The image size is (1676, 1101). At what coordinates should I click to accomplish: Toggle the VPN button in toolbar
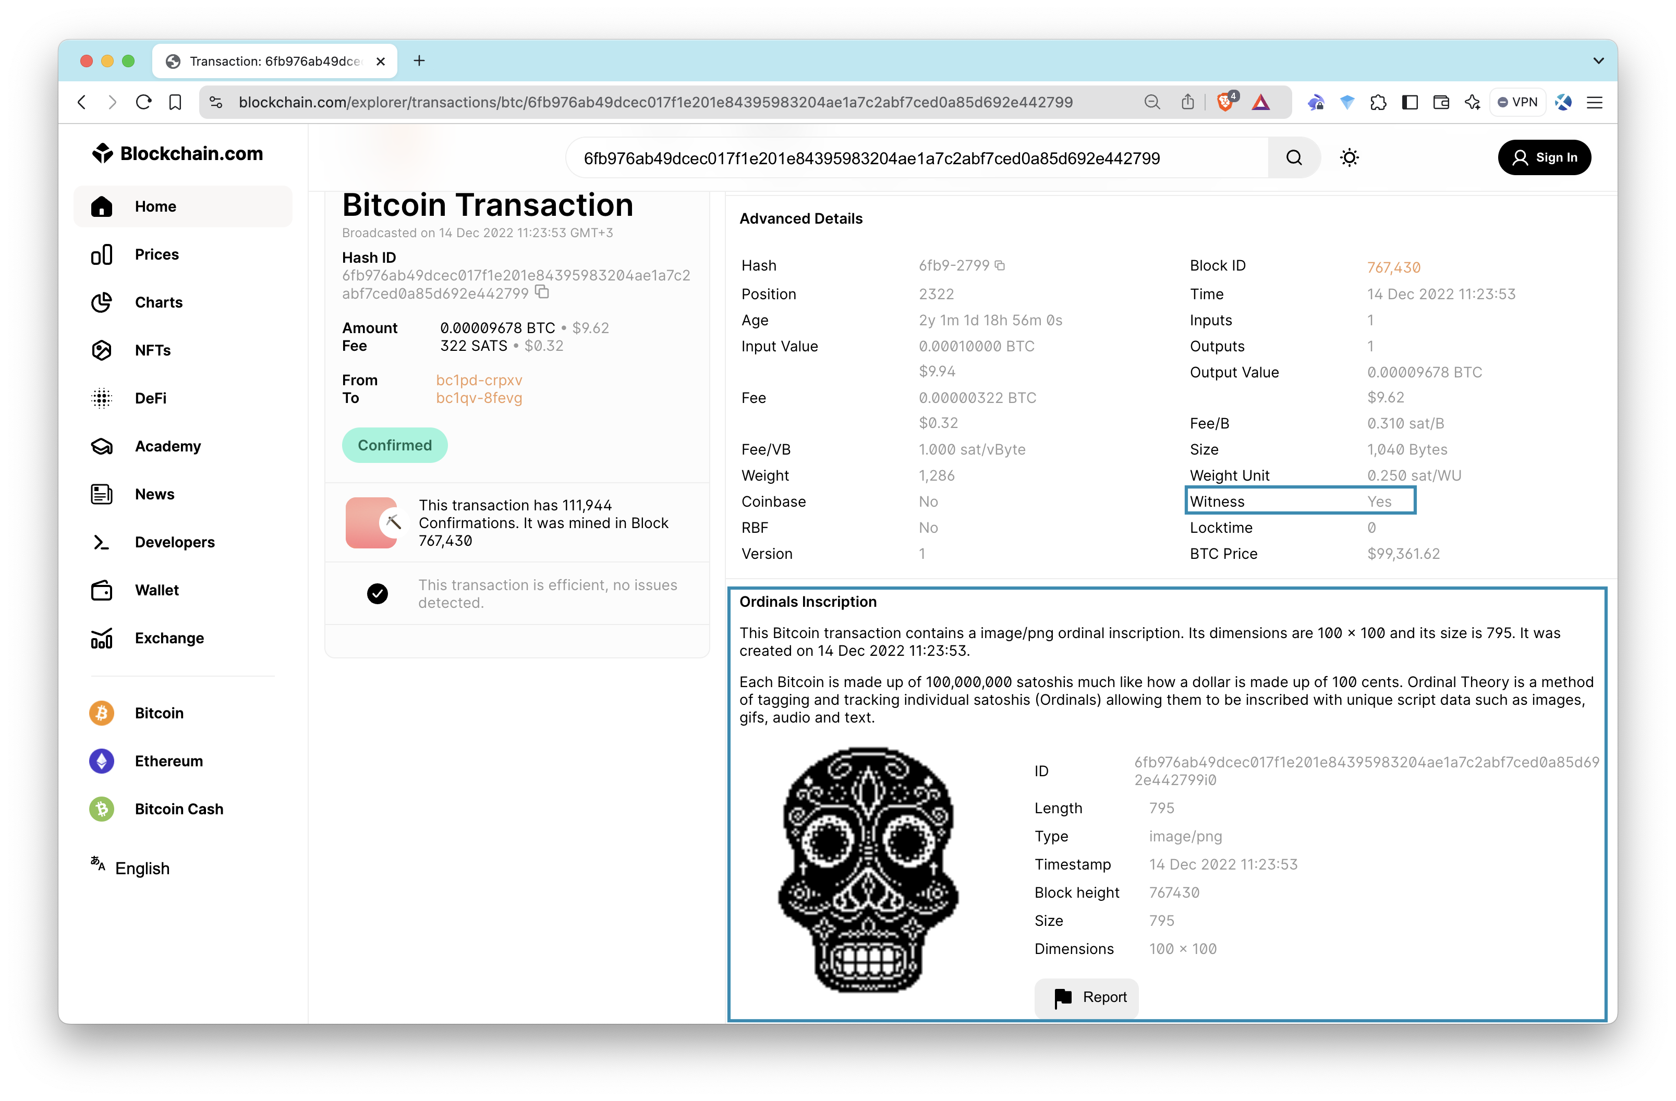[x=1517, y=102]
